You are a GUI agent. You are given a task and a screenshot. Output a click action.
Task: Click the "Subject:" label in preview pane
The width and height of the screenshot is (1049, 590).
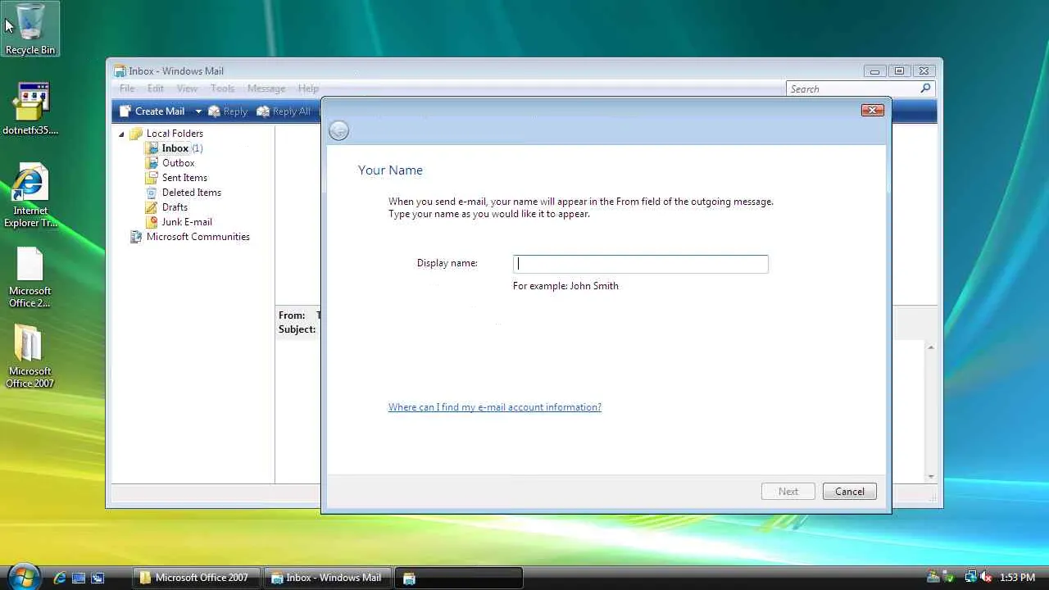[297, 329]
